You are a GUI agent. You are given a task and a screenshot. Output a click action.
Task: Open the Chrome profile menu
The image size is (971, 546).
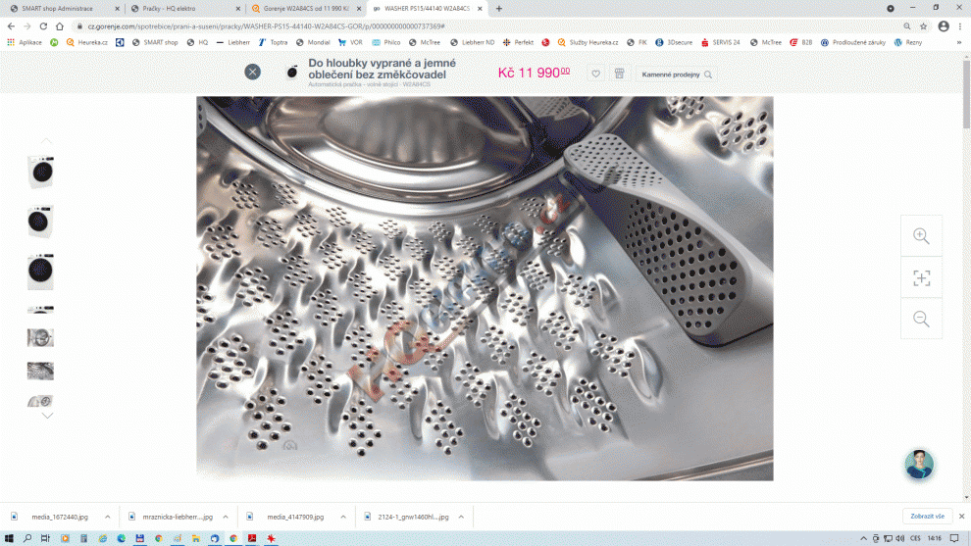click(944, 26)
